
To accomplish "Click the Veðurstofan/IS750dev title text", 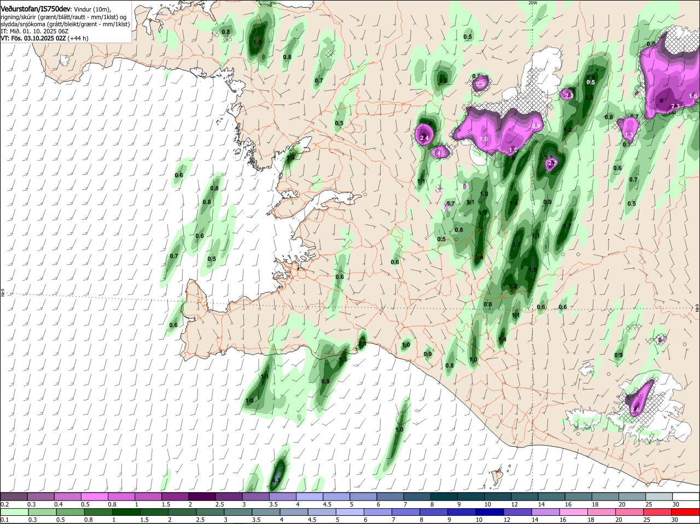I will point(36,9).
